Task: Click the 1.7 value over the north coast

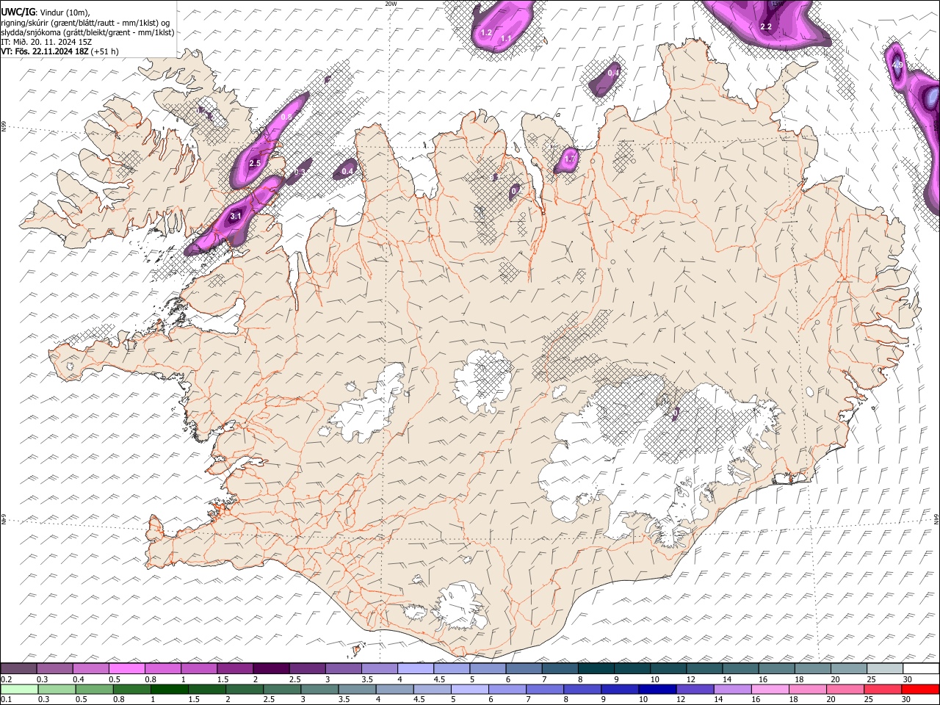Action: [570, 159]
